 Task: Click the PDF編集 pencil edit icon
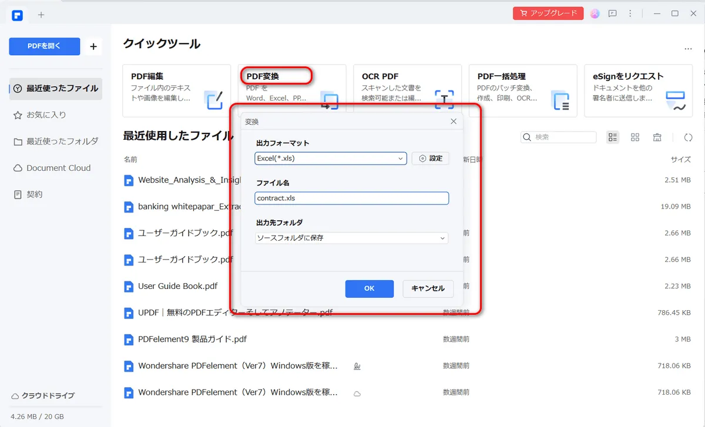coord(213,100)
